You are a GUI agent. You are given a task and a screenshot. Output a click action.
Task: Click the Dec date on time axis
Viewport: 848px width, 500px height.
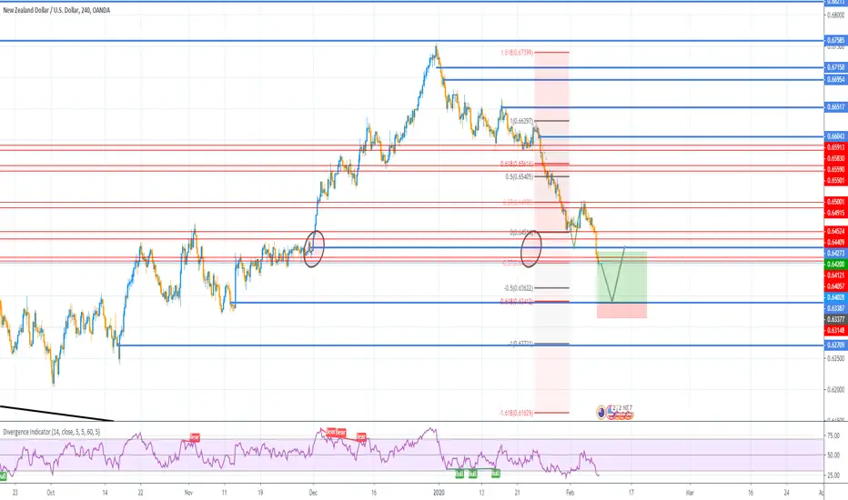[x=313, y=493]
